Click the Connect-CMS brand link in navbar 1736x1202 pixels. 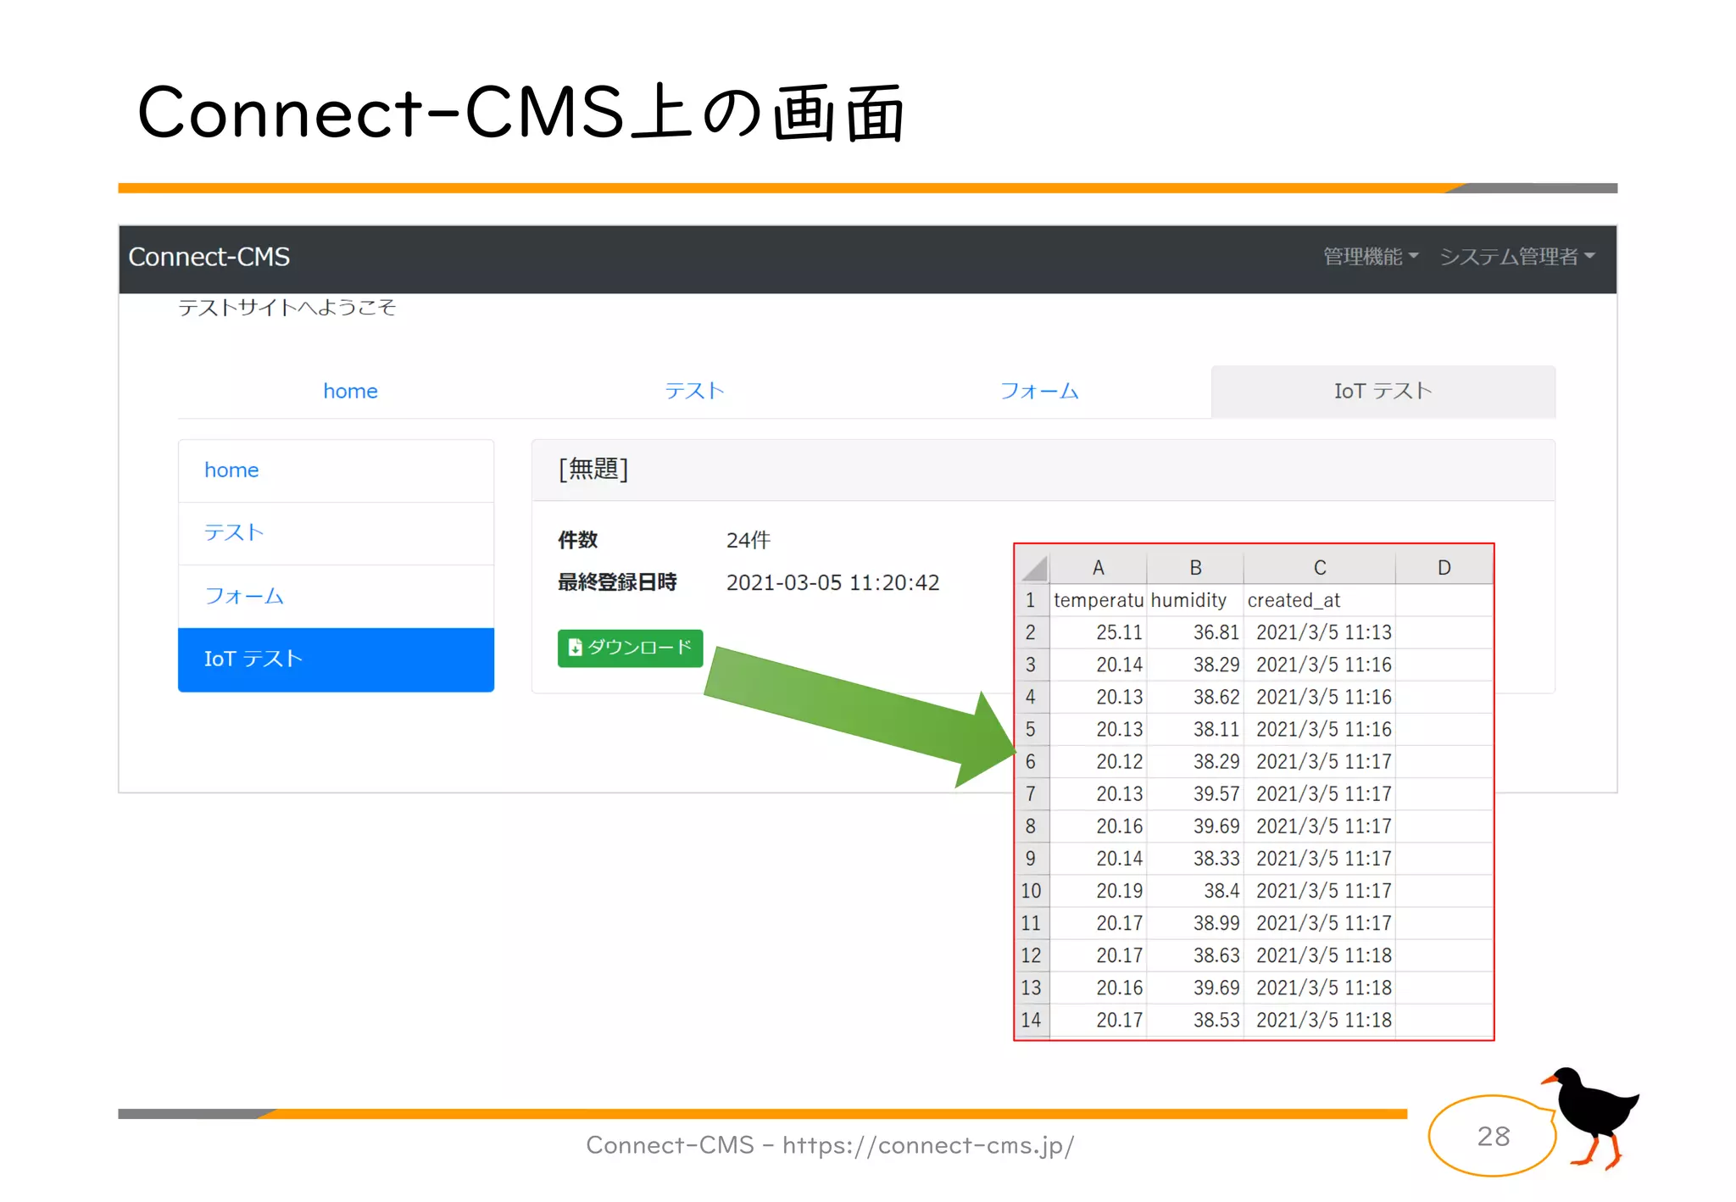(x=209, y=257)
